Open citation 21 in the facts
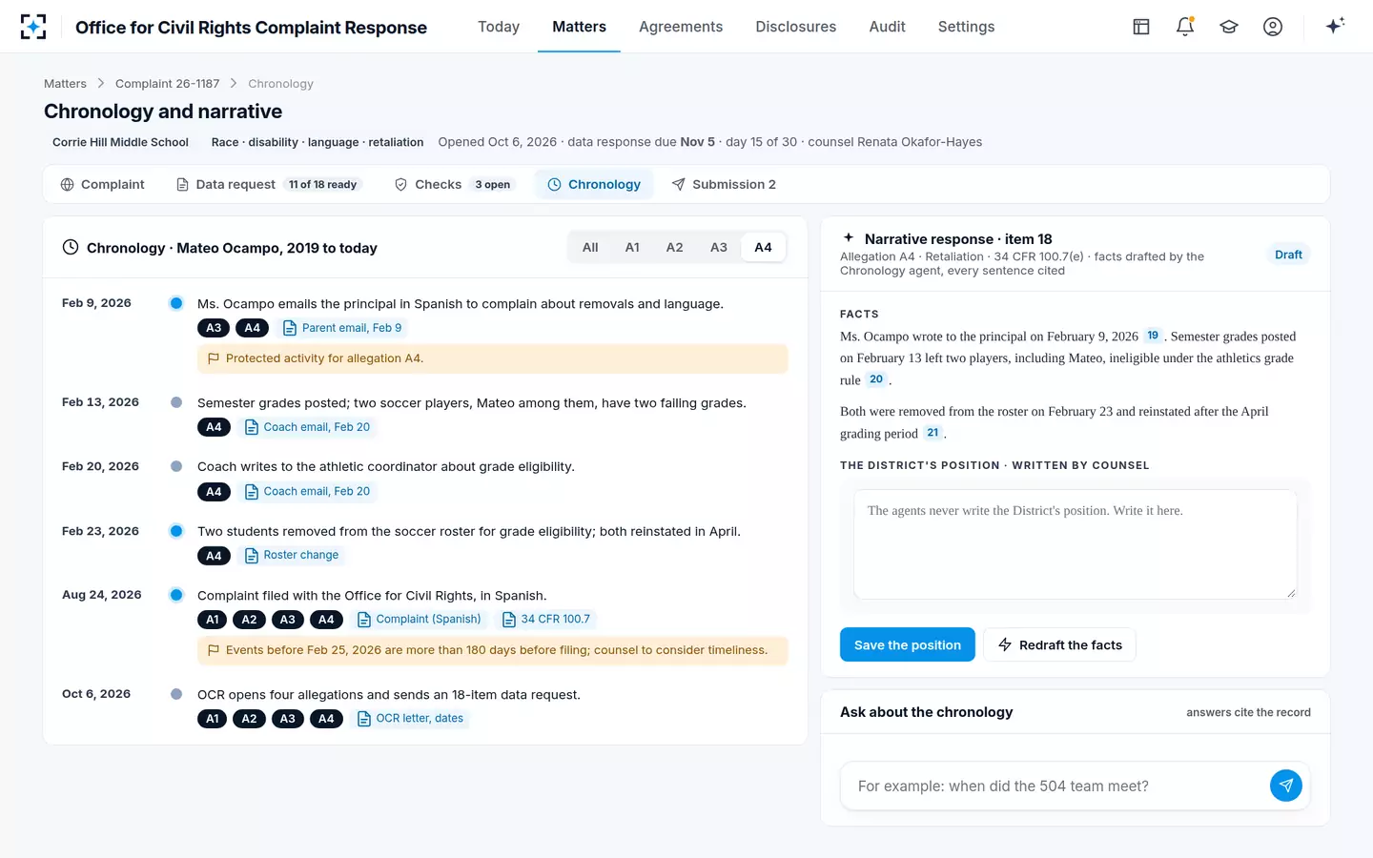Screen dimensions: 1373x858 coord(932,433)
